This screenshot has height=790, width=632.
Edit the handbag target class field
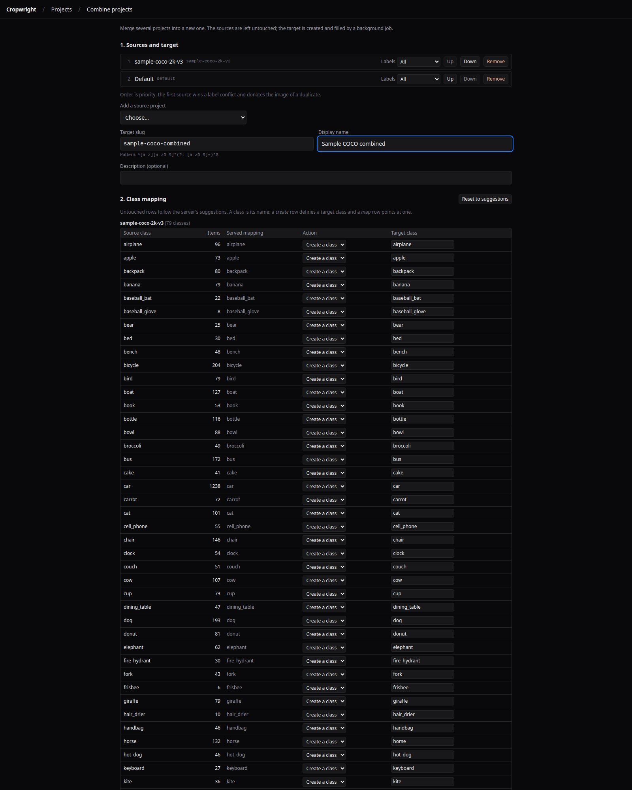[x=423, y=728]
